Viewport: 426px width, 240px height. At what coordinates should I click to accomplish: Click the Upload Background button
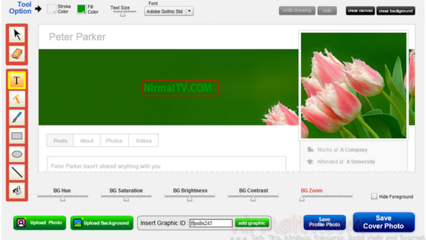pyautogui.click(x=102, y=223)
